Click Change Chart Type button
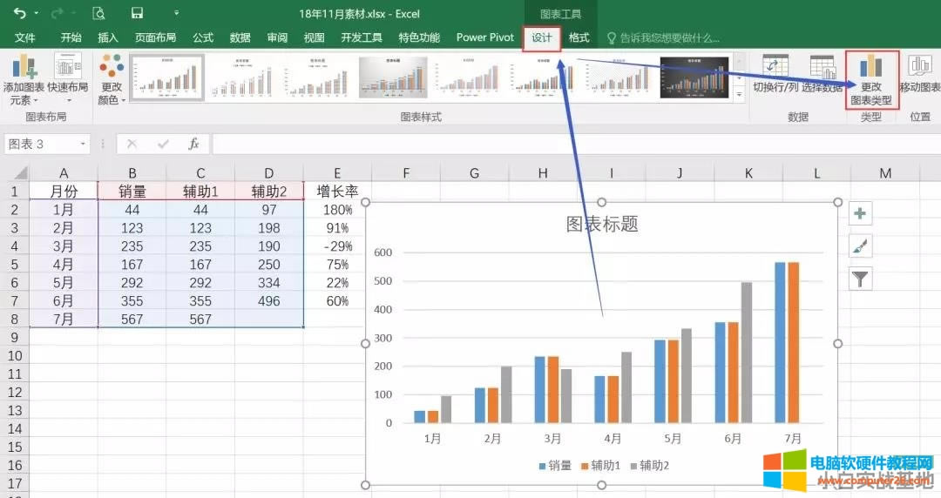The height and width of the screenshot is (498, 941). 871,80
